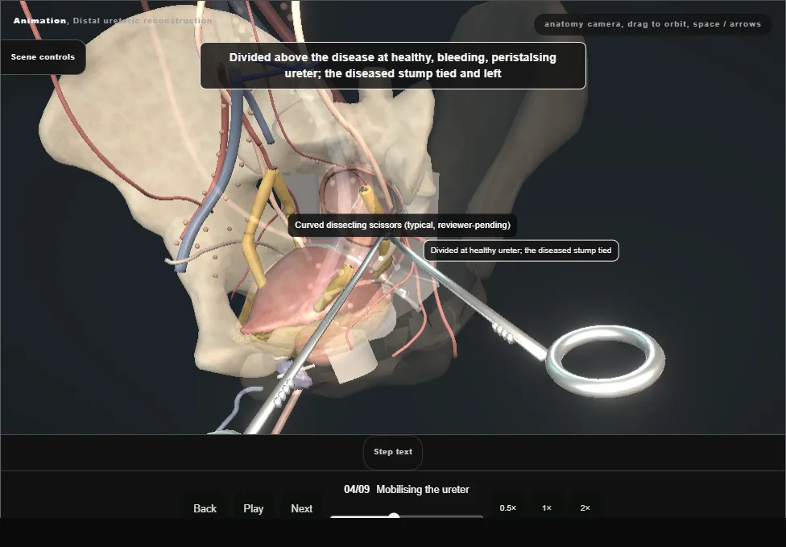
Task: Click the '04/09 Mobilising the ureter' step title
Action: pos(407,489)
